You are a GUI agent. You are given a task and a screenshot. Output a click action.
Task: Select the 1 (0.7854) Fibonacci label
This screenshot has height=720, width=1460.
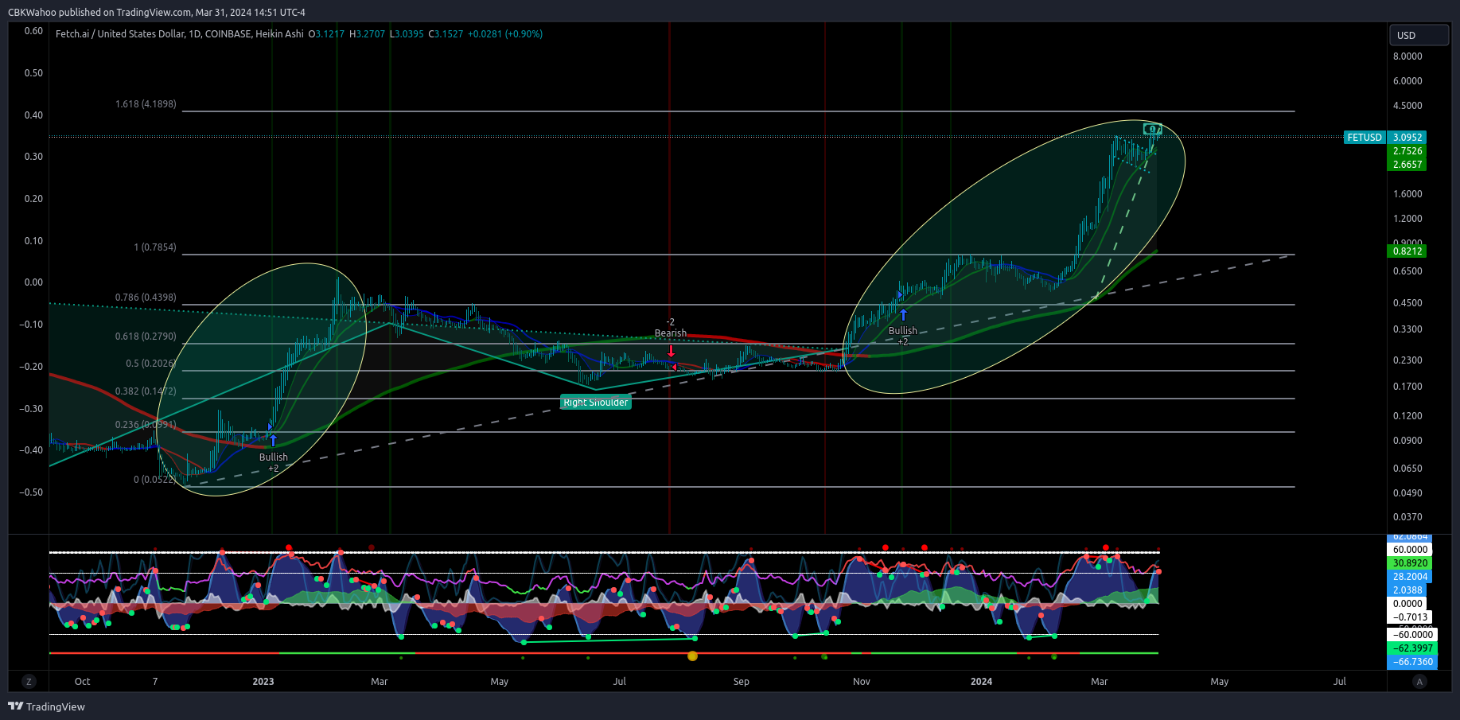(x=155, y=247)
